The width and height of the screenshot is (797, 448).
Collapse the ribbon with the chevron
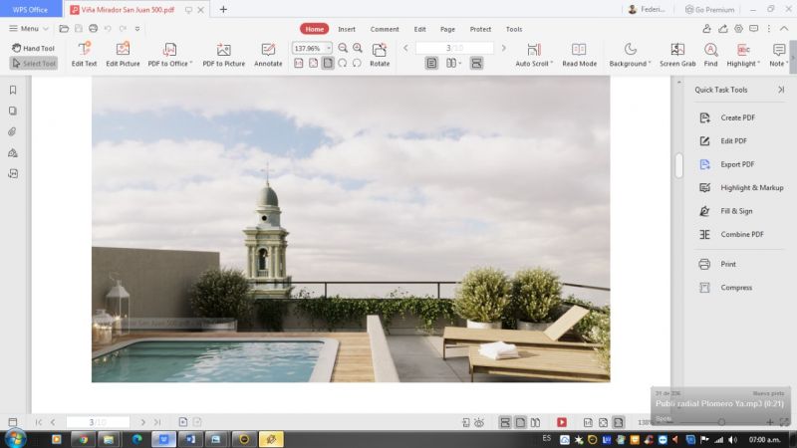784,29
